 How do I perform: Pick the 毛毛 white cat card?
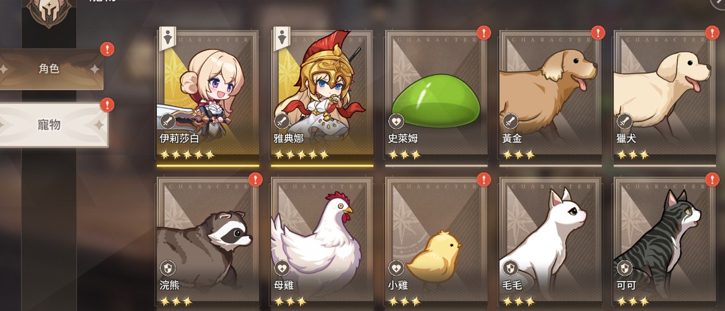pyautogui.click(x=550, y=243)
